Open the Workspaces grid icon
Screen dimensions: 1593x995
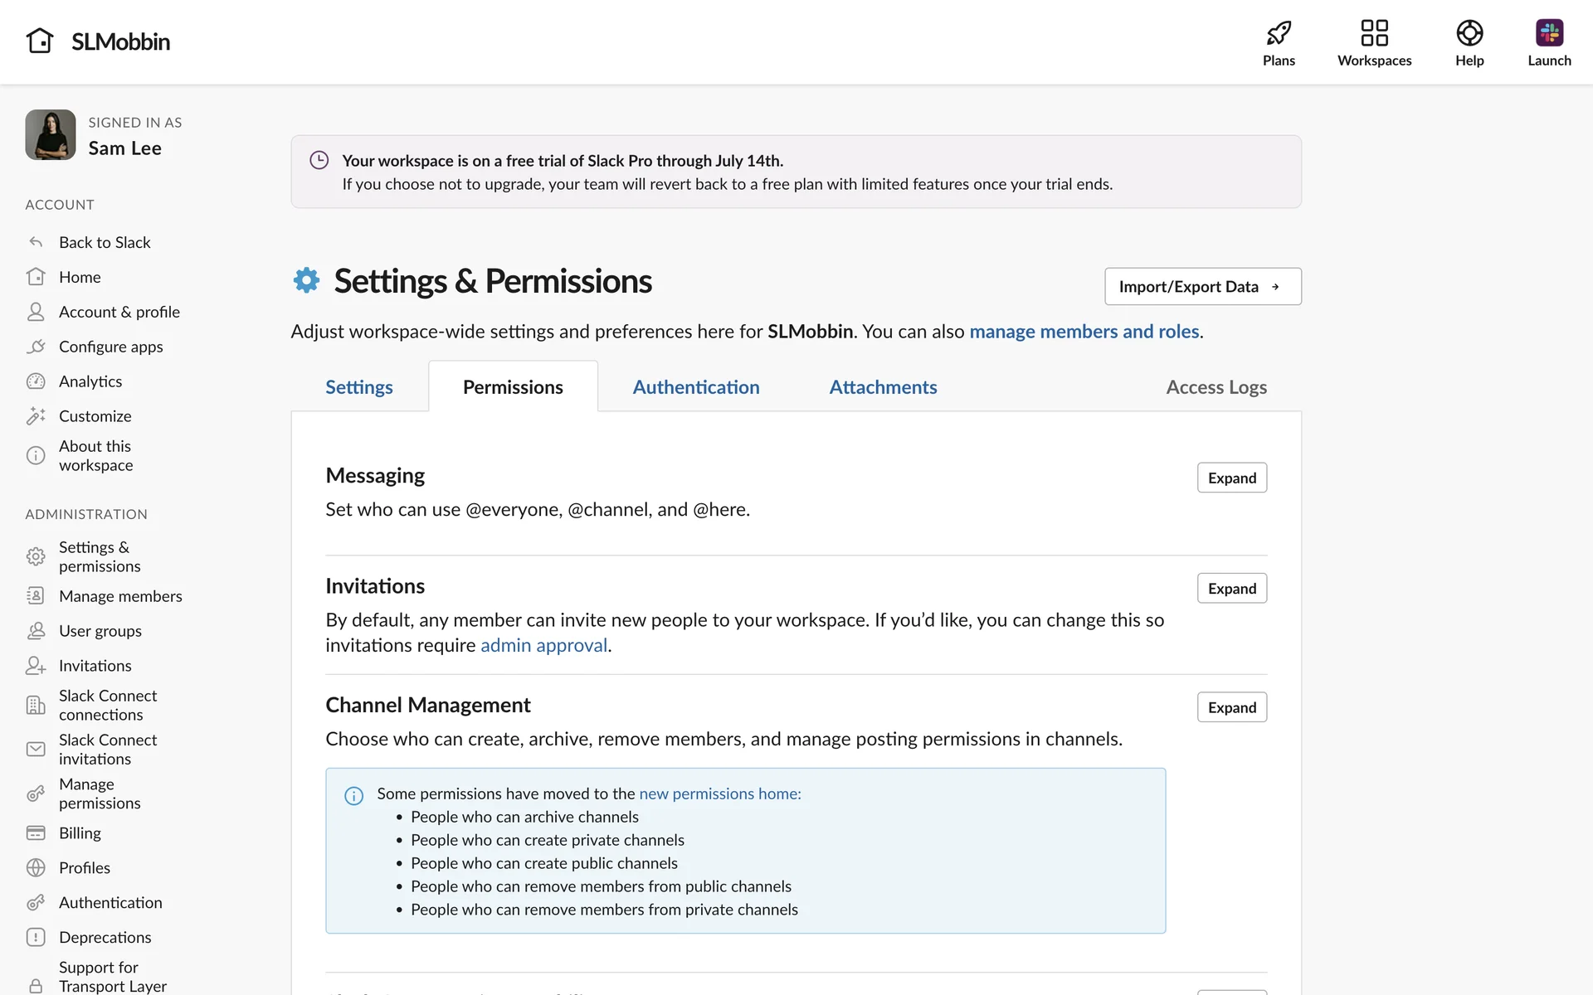1374,33
